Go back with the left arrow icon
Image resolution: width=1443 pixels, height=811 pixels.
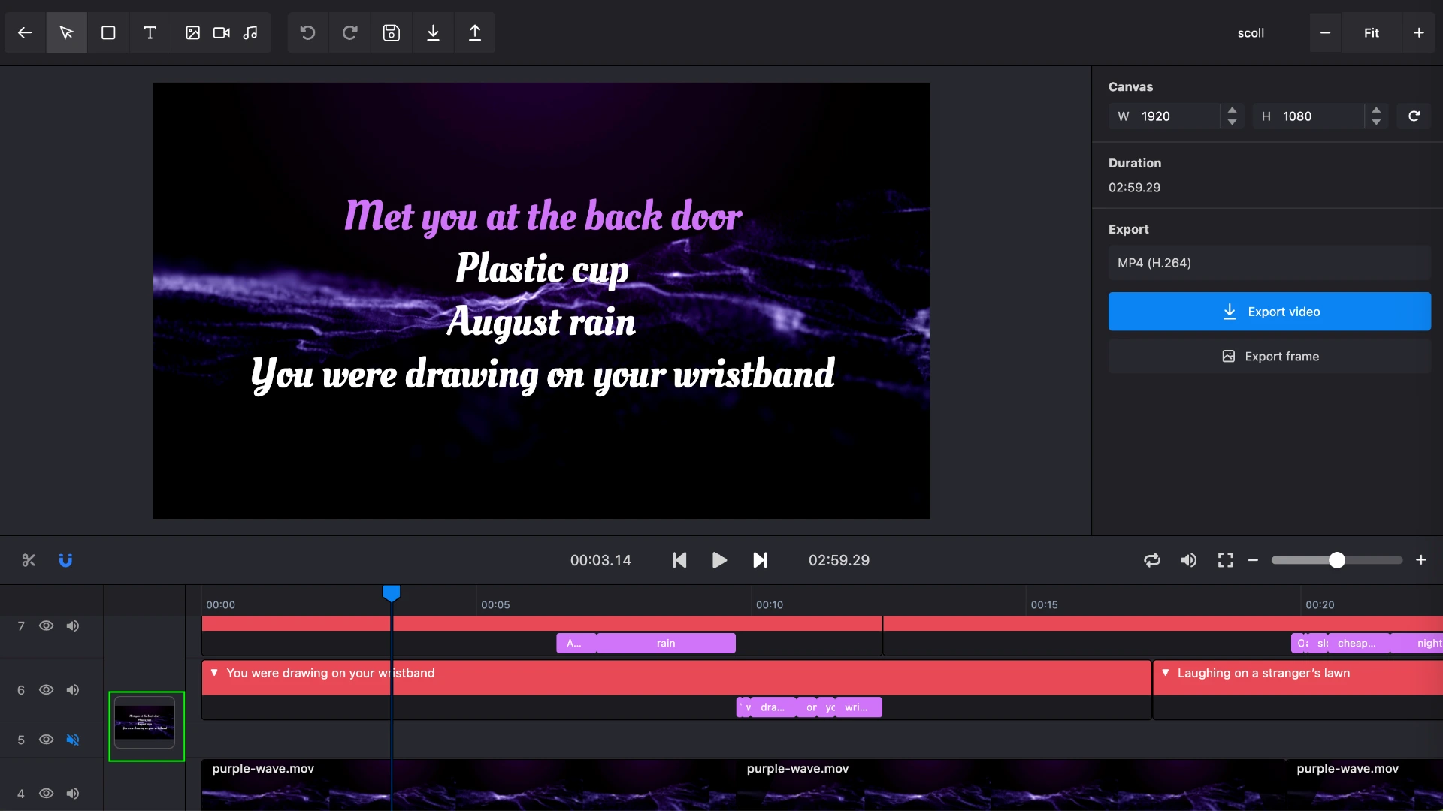tap(25, 32)
